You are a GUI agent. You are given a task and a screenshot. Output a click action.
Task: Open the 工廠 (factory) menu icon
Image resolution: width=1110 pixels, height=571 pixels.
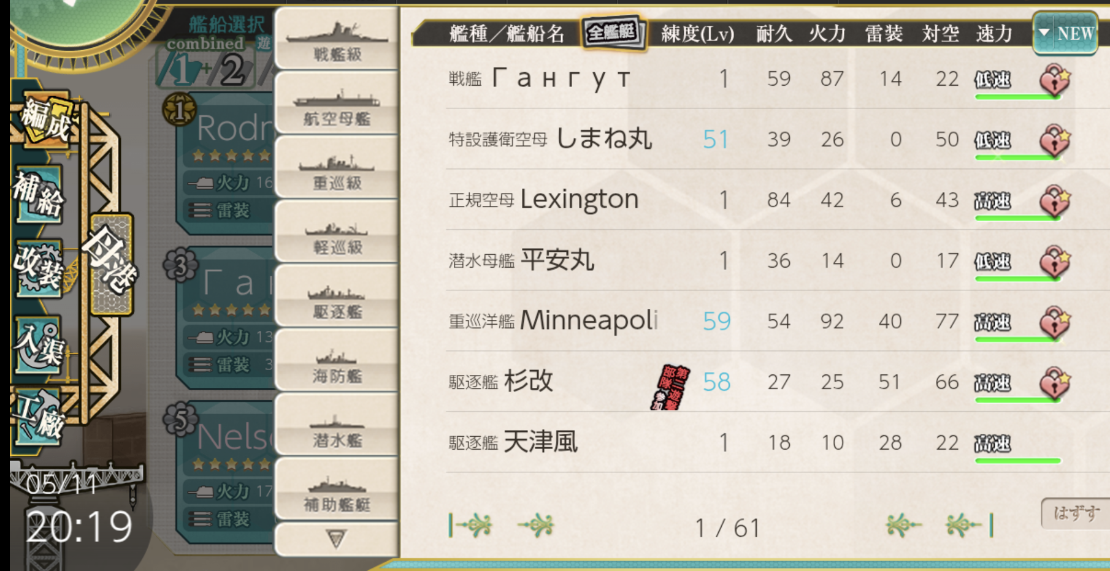39,417
